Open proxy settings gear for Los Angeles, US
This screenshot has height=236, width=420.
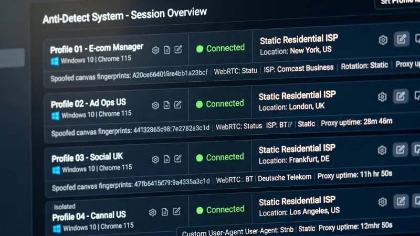(383, 202)
